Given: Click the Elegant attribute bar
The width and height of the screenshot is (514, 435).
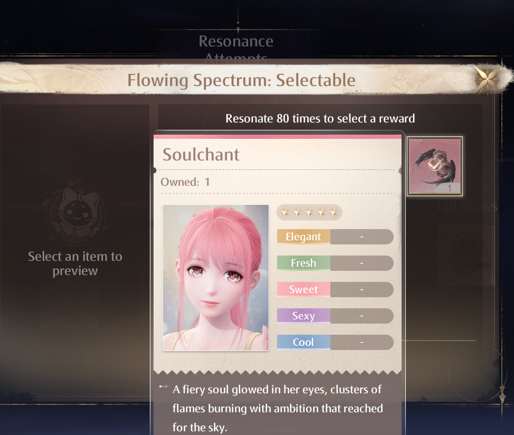Looking at the screenshot, I should click(335, 237).
